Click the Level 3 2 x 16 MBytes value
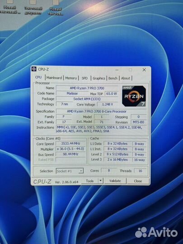Image resolution: width=183 pixels, height=244 pixels. click(117, 160)
